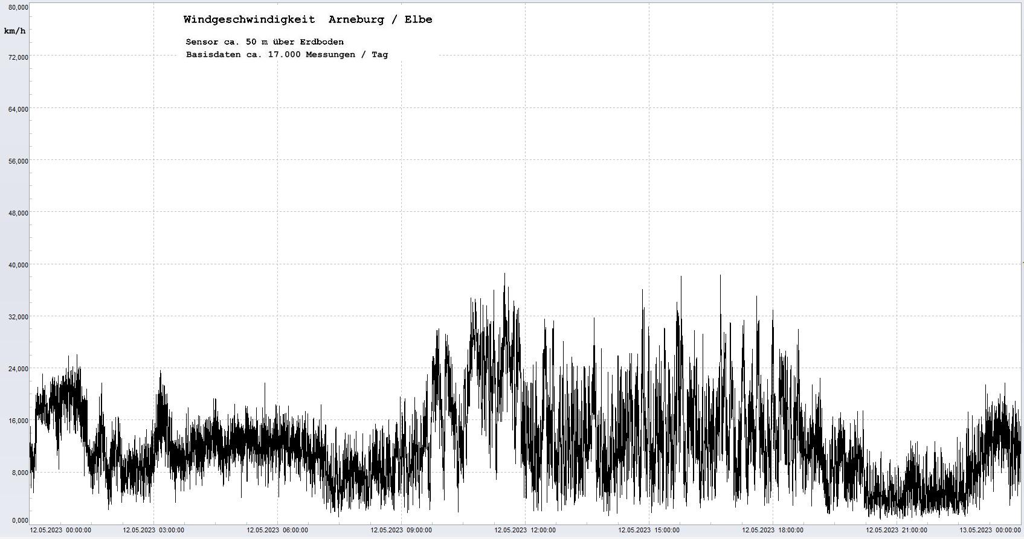Click the 32,000 y-axis value
Viewport: 1024px width, 539px height.
(18, 317)
